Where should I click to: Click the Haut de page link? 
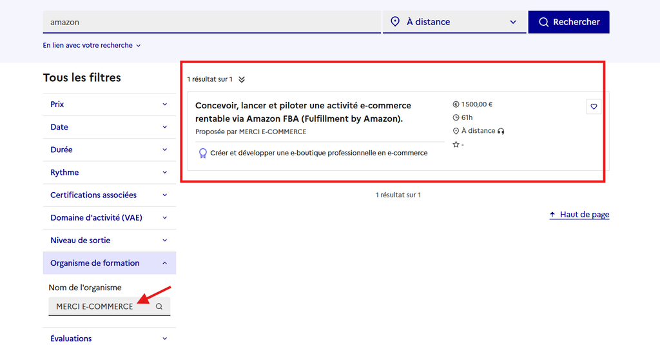[579, 214]
